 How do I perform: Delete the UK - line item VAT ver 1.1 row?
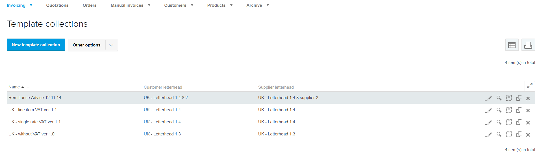(528, 110)
